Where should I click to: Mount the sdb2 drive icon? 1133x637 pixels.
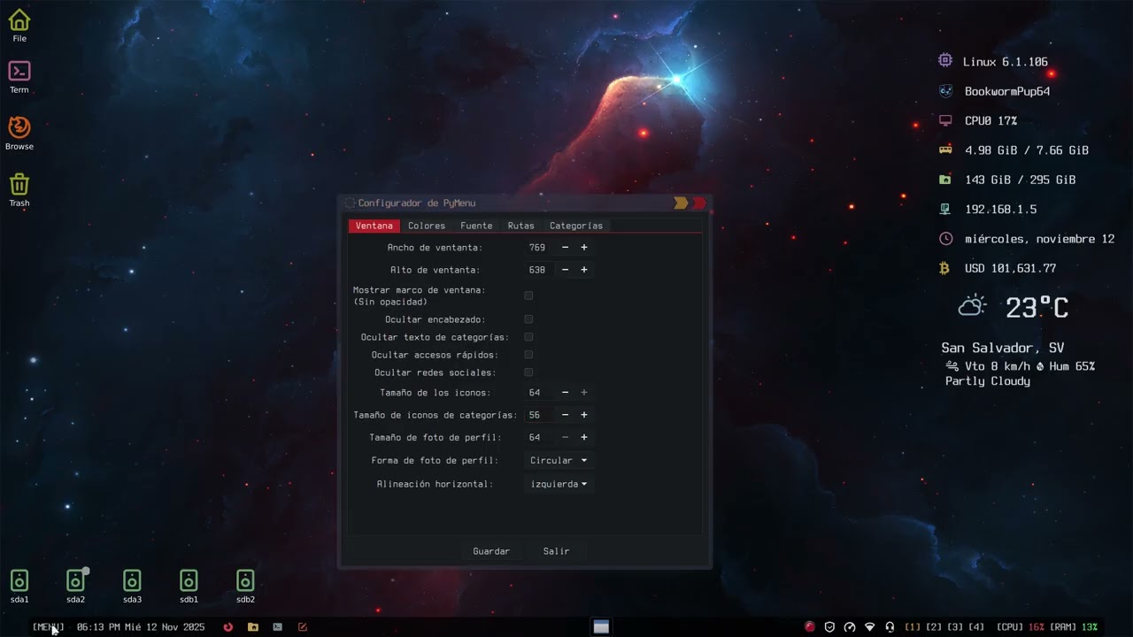245,582
